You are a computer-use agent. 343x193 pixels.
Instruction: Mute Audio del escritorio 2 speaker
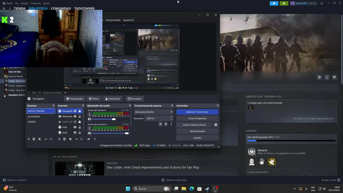90,133
